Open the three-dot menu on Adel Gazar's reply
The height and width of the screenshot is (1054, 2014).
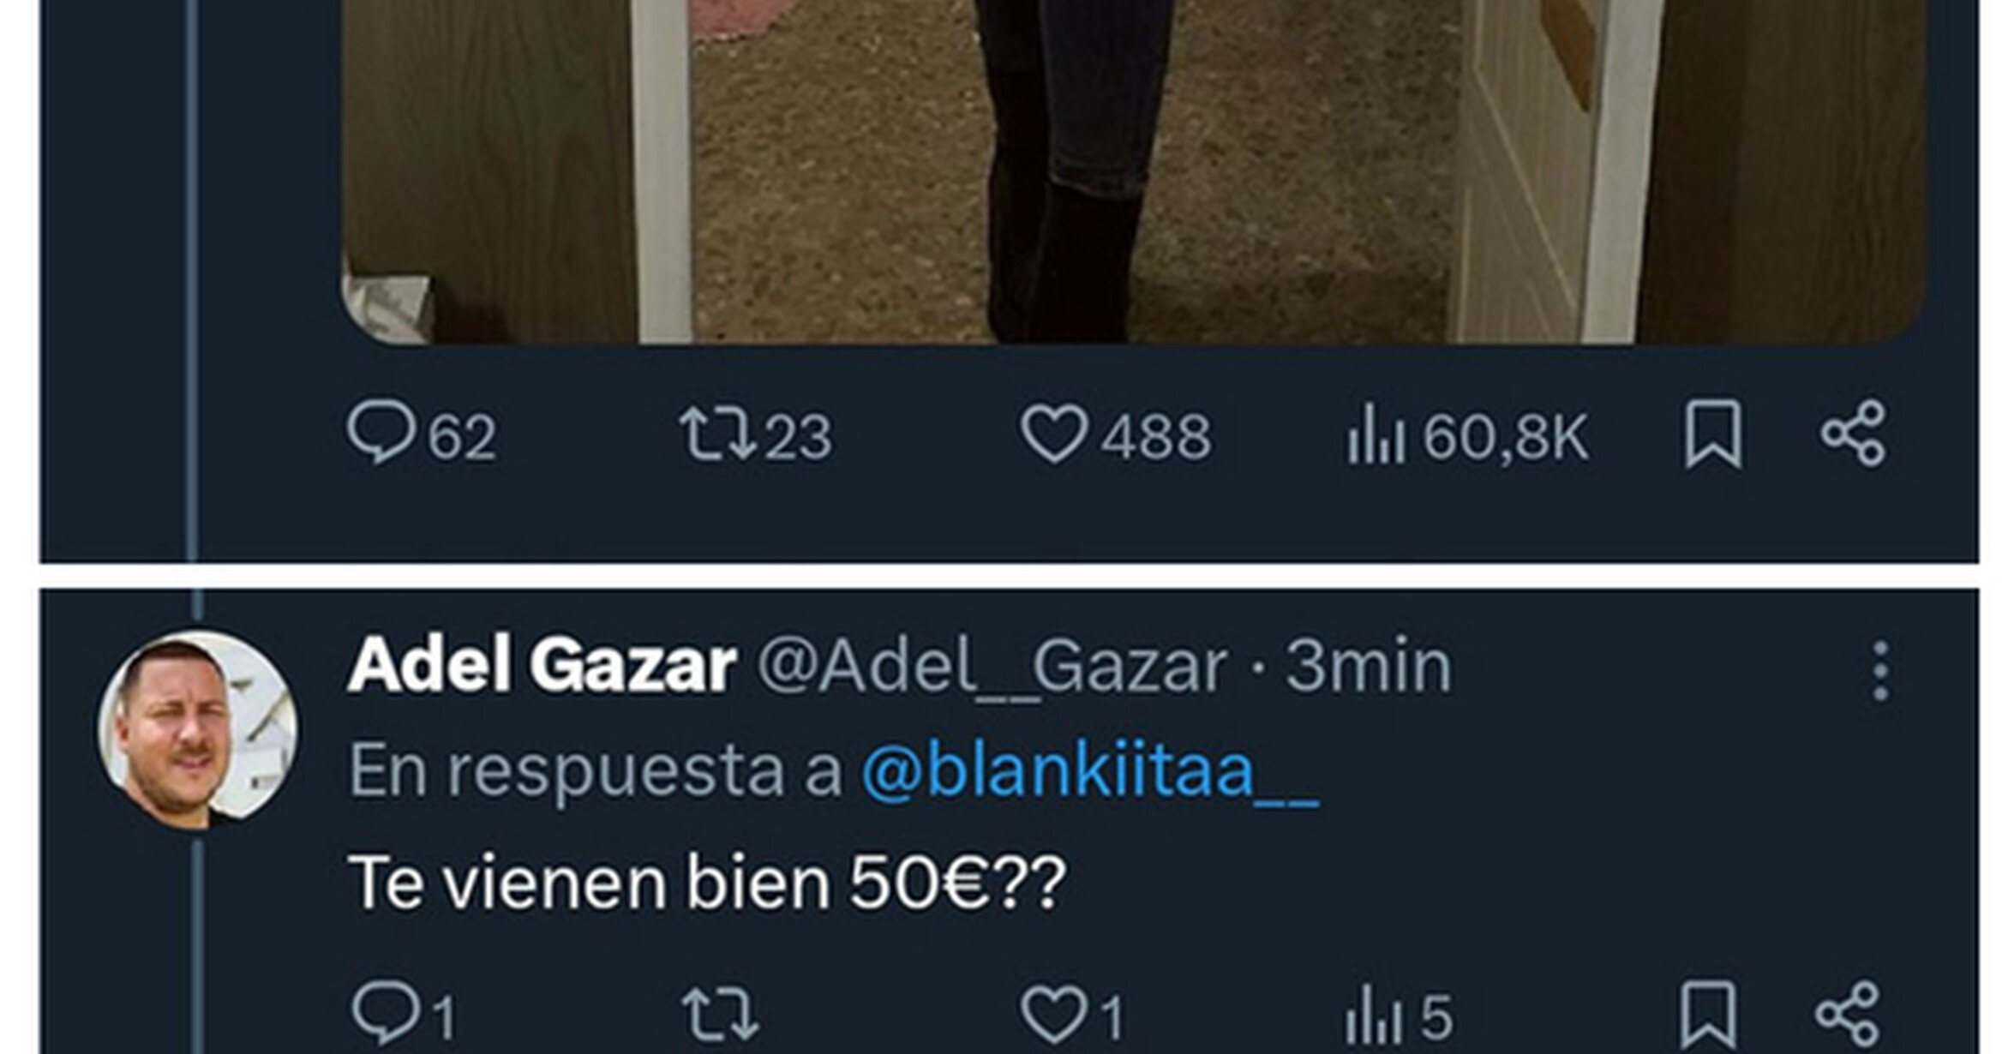[1880, 671]
